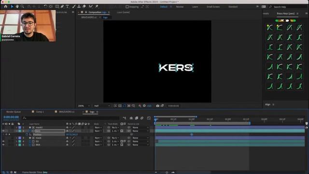This screenshot has width=309, height=174.
Task: Click BRAZUKERS breadcrumb in viewer
Action: click(89, 17)
